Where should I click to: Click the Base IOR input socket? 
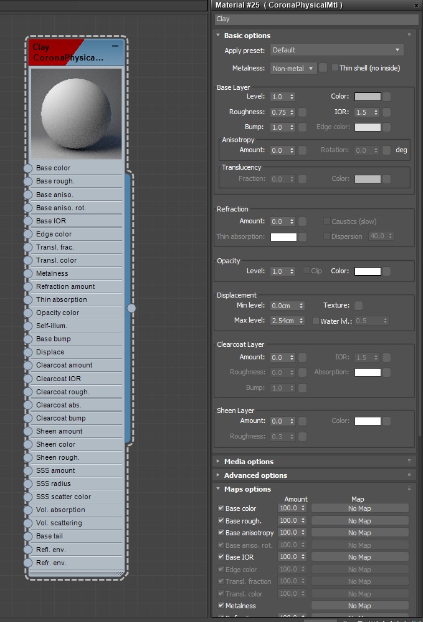coord(28,221)
